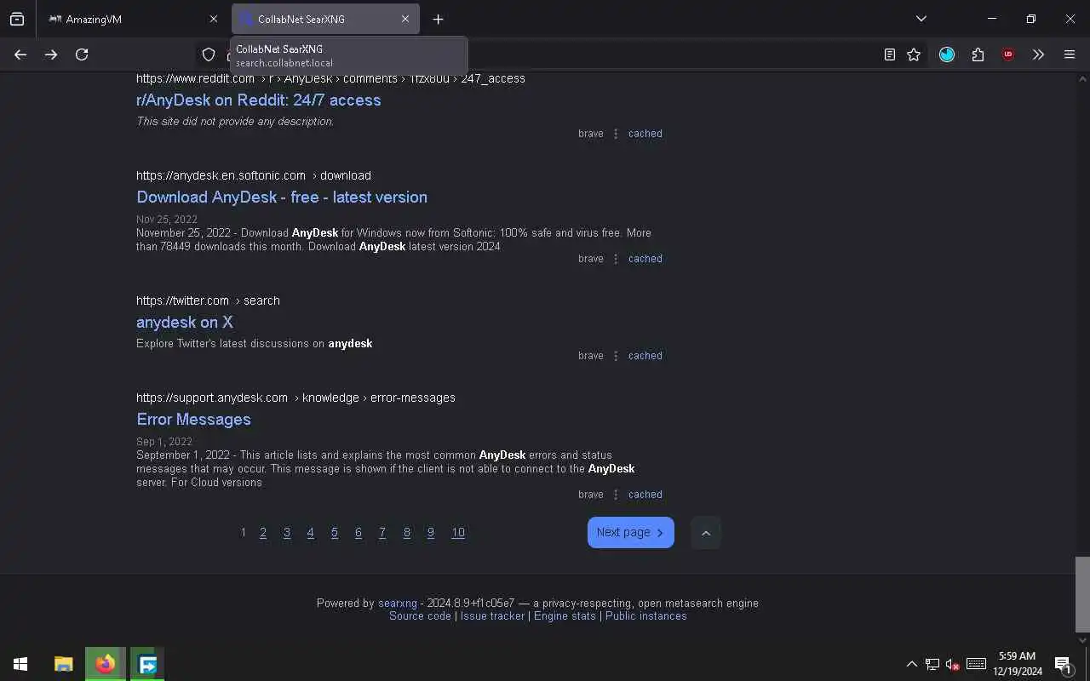Viewport: 1090px width, 681px height.
Task: Click the Next page button
Action: click(631, 533)
